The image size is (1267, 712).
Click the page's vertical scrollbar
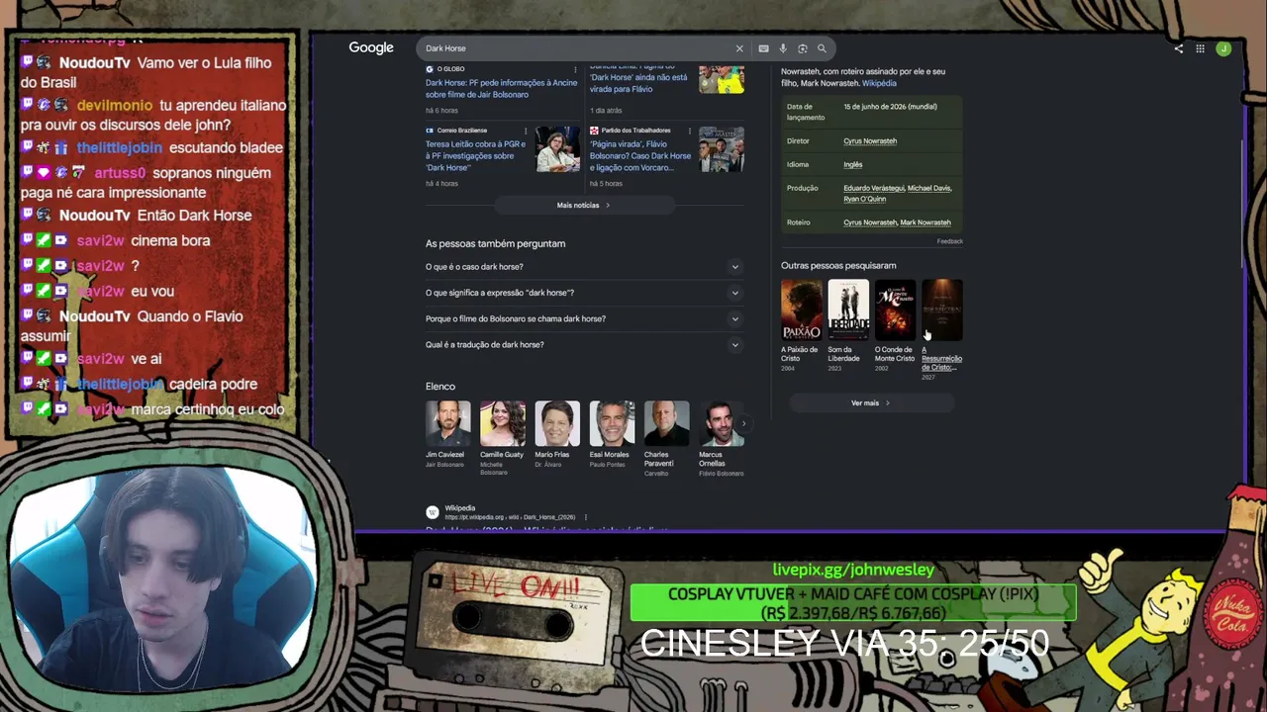(1242, 203)
